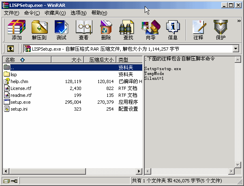This screenshot has width=244, height=186.
Task: Click the Comment (注释) toolbar icon
Action: [199, 30]
